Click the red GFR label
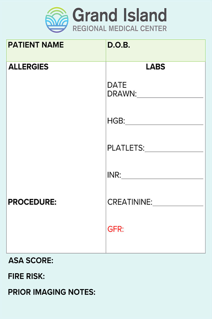Image resolution: width=212 pixels, height=319 pixels. tap(116, 229)
